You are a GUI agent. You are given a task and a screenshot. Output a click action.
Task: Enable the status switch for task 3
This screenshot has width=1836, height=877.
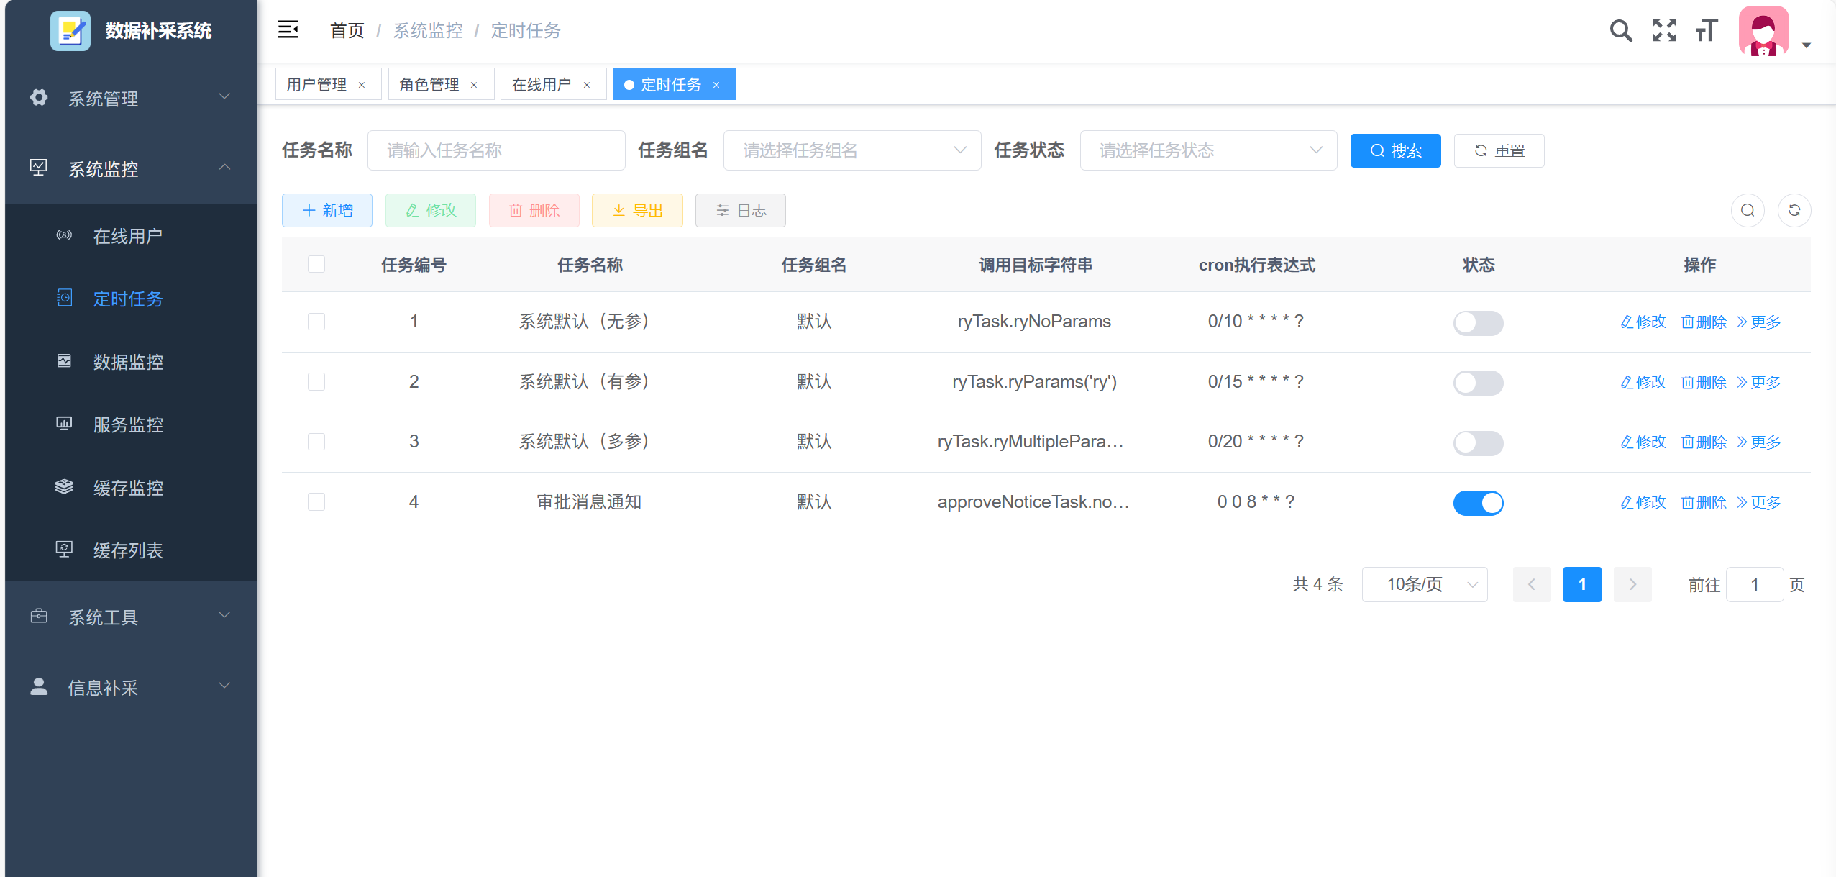[x=1478, y=442]
